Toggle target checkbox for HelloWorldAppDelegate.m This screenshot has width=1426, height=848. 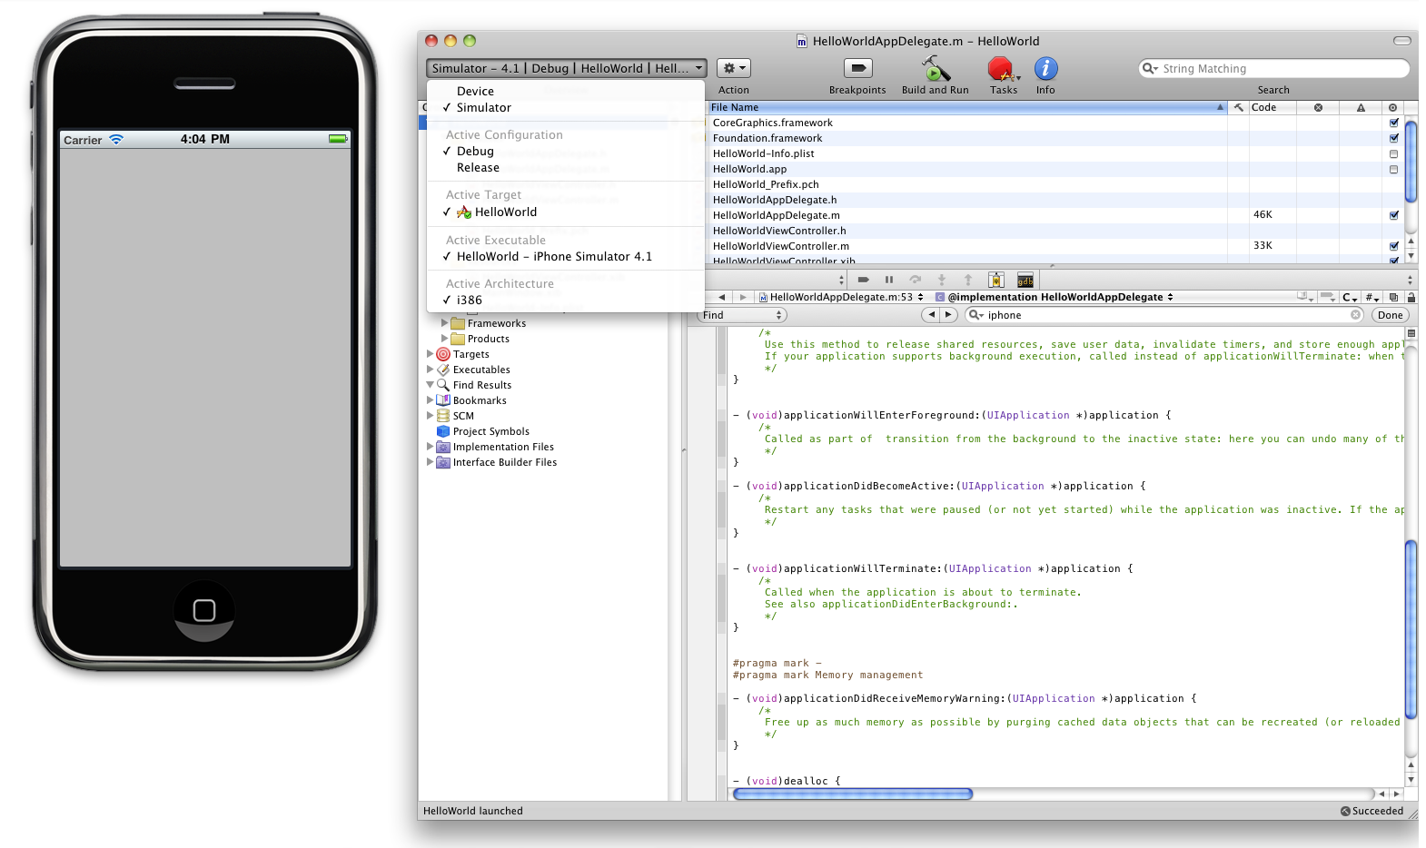coord(1393,215)
